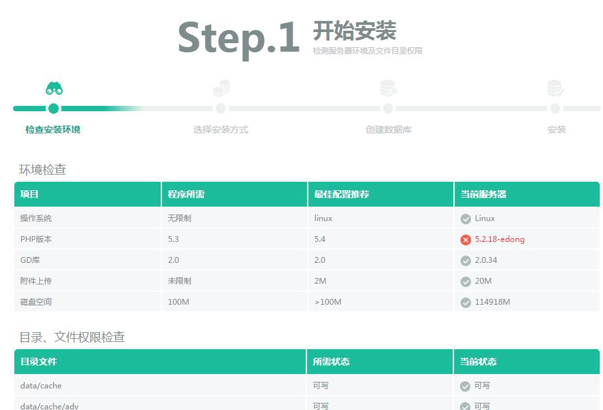Click the 2.0.34 current GD value

pos(485,260)
